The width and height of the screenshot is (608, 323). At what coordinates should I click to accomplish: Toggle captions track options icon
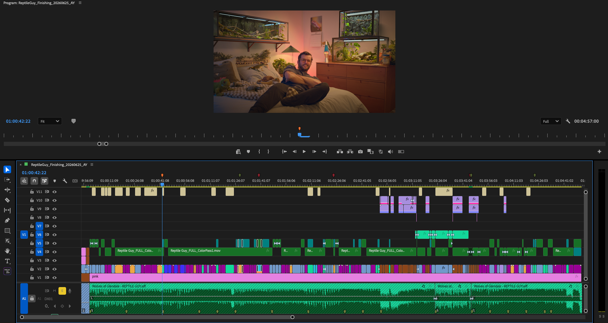(75, 181)
